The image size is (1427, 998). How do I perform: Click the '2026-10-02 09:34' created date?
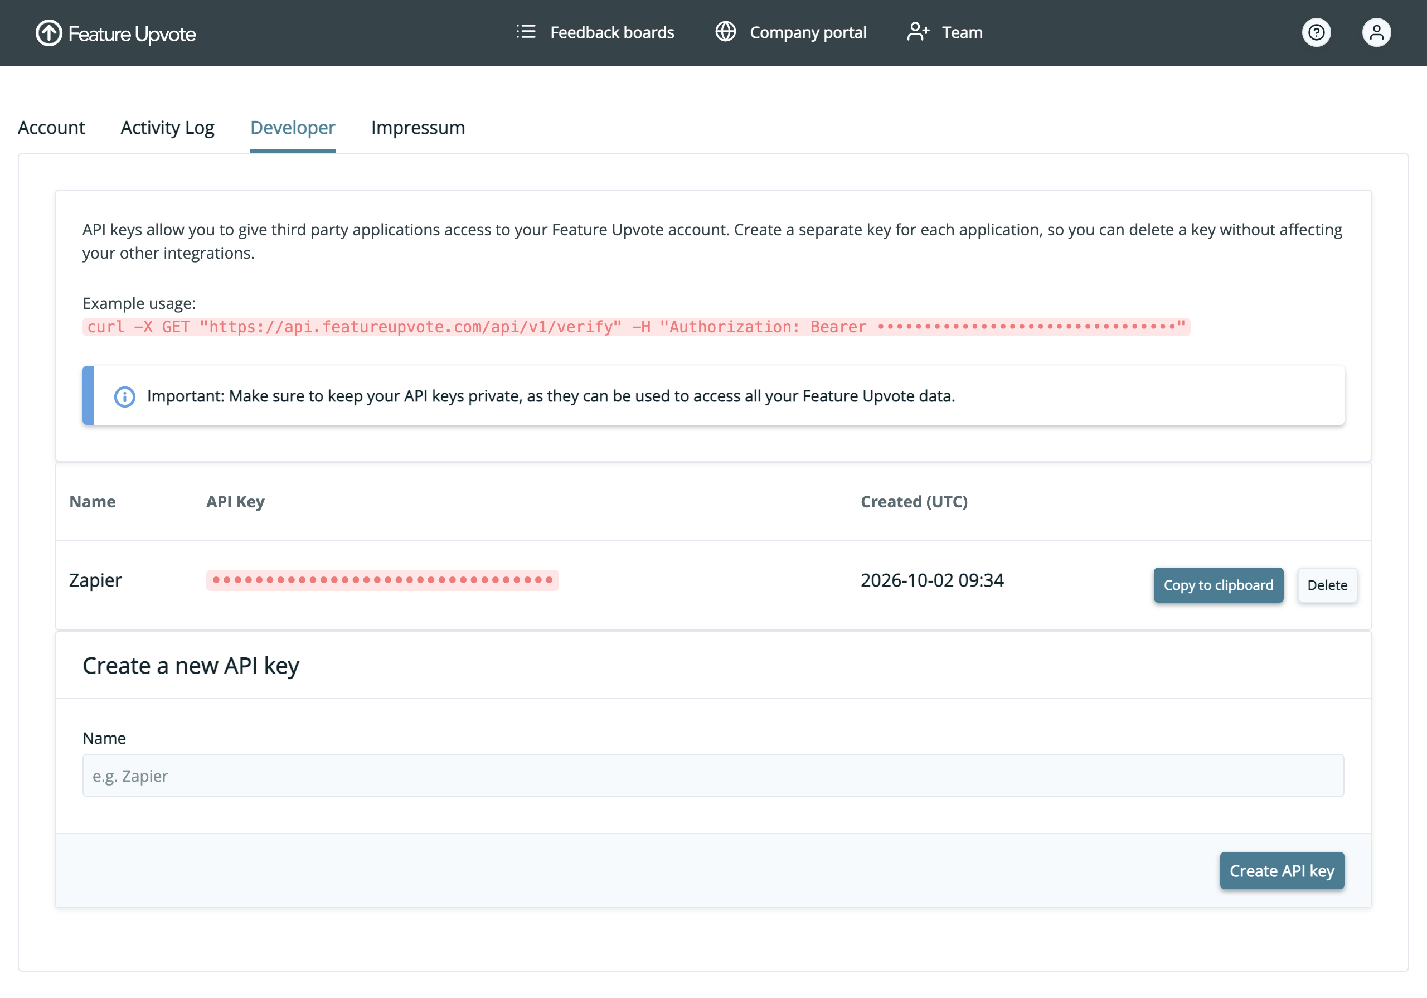(x=931, y=580)
